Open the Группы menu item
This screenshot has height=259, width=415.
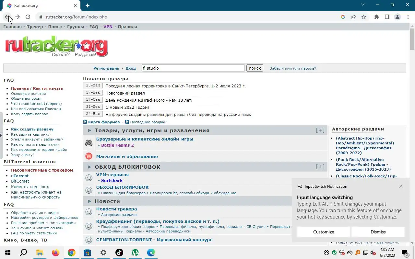click(76, 27)
